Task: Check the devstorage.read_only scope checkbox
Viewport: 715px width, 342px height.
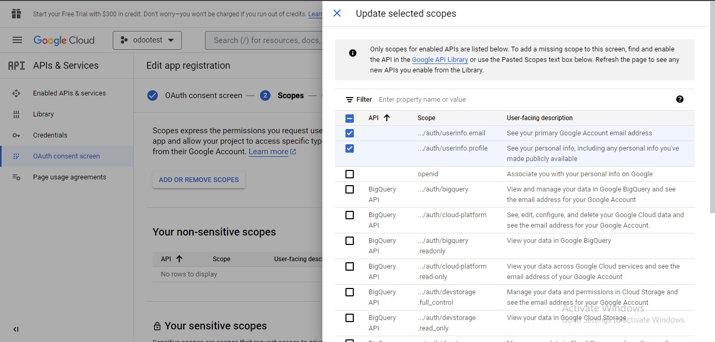Action: tap(350, 318)
